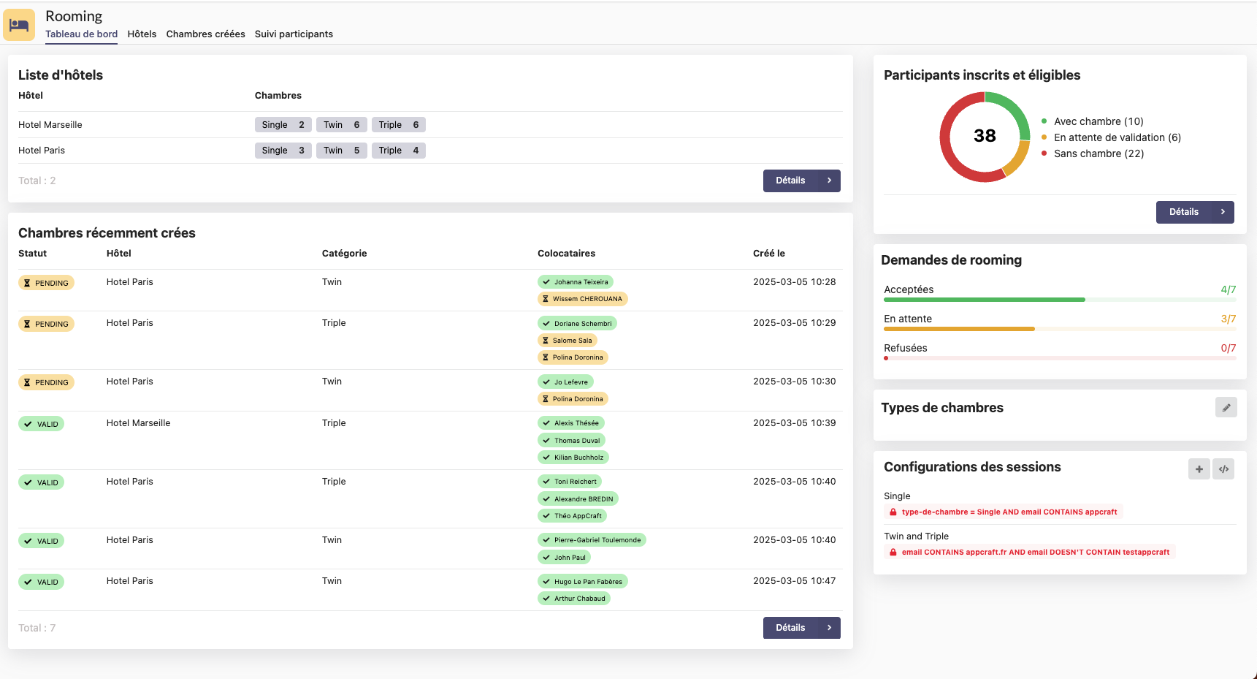Click the checkmark on Johanna Teixeira's tag
1257x679 pixels.
[546, 282]
